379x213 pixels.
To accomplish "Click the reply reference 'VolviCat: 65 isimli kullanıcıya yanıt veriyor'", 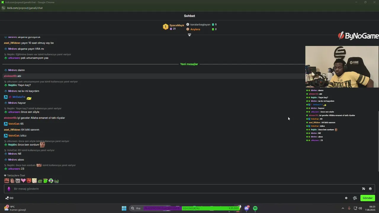I will (x=31, y=150).
